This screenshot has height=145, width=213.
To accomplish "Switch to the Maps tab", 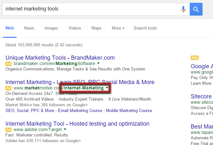I will point(96,28).
